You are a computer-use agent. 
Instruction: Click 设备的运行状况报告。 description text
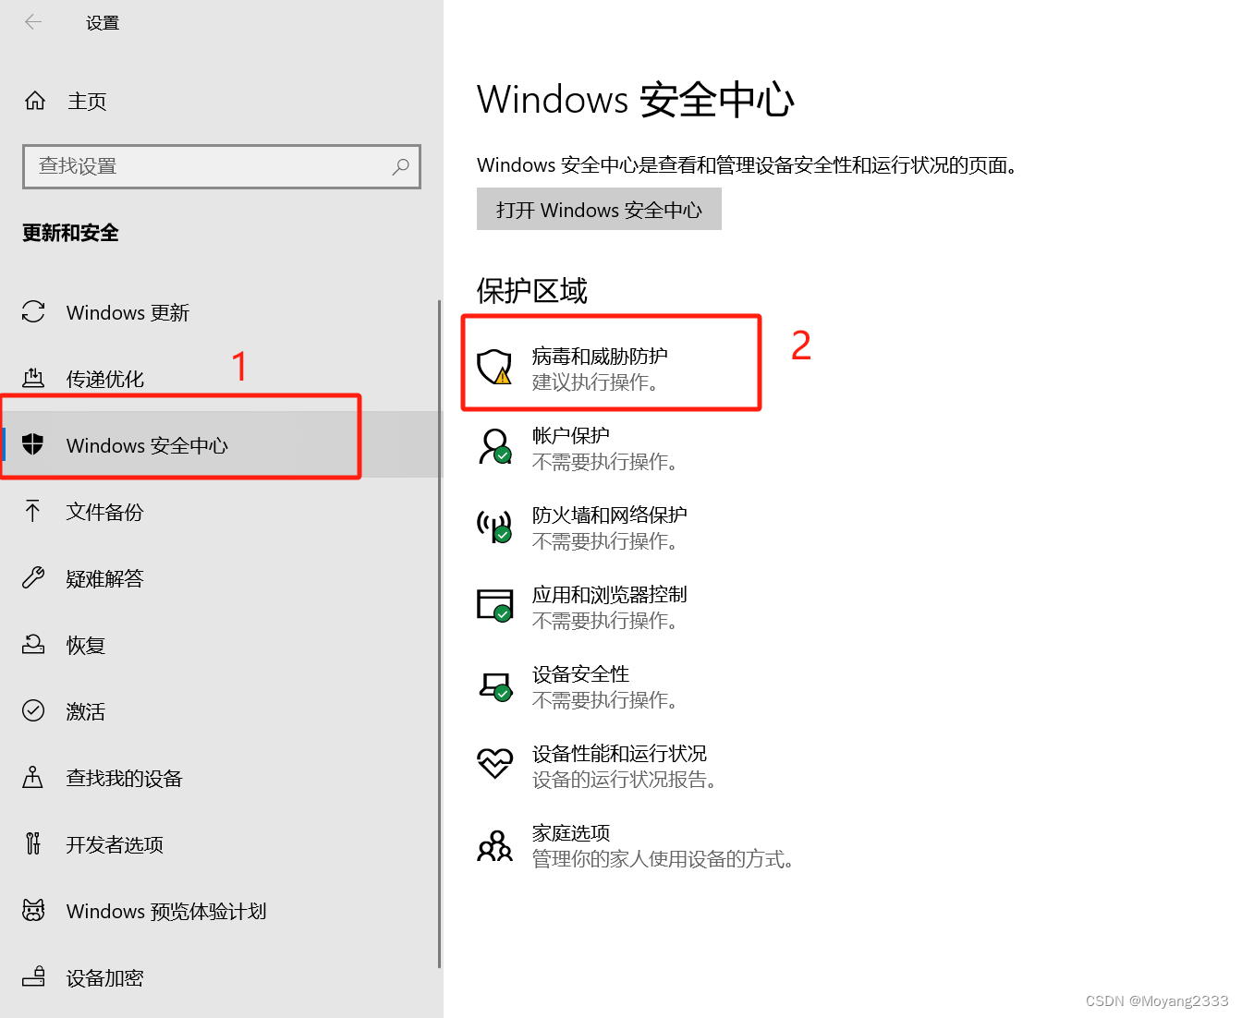(x=627, y=779)
